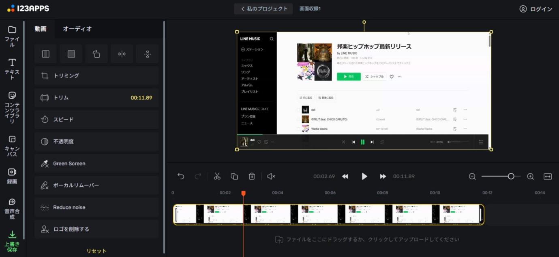Open the トリミング crop option

coord(96,76)
